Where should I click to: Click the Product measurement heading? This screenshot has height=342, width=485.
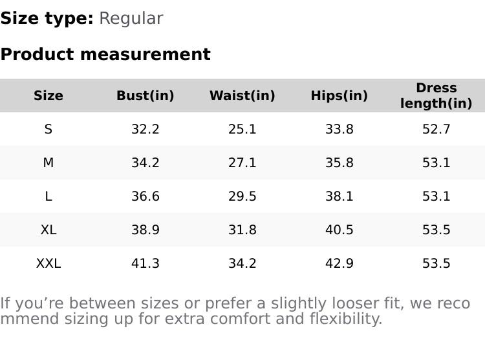pyautogui.click(x=105, y=54)
